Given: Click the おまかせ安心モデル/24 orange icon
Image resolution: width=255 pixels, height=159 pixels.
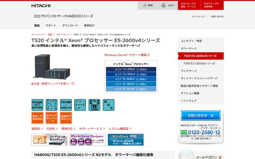Looking at the screenshot, I should 51,118.
